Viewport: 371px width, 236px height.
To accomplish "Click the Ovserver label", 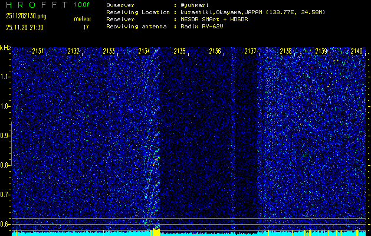I will click(120, 5).
